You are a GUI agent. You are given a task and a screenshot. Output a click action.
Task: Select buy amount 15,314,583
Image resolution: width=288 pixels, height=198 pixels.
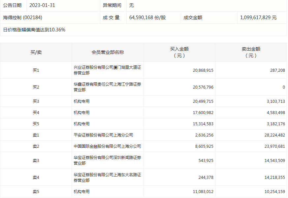[203, 124]
